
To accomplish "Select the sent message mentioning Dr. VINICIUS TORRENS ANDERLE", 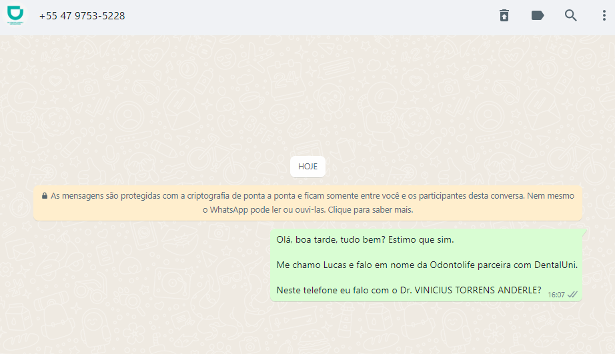I will 426,265.
